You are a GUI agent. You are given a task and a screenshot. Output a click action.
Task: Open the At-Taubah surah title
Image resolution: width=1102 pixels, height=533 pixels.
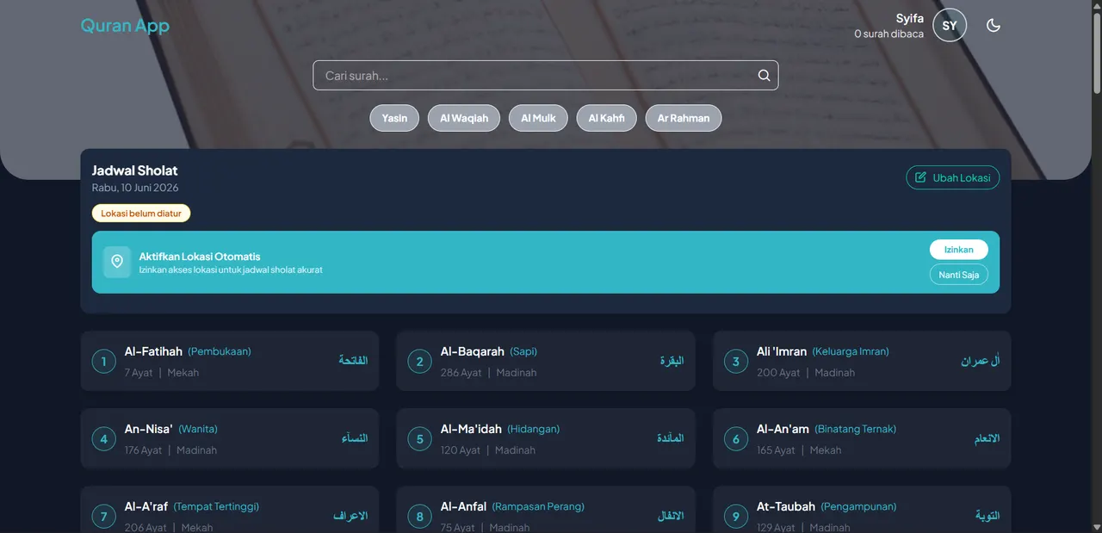tap(786, 506)
